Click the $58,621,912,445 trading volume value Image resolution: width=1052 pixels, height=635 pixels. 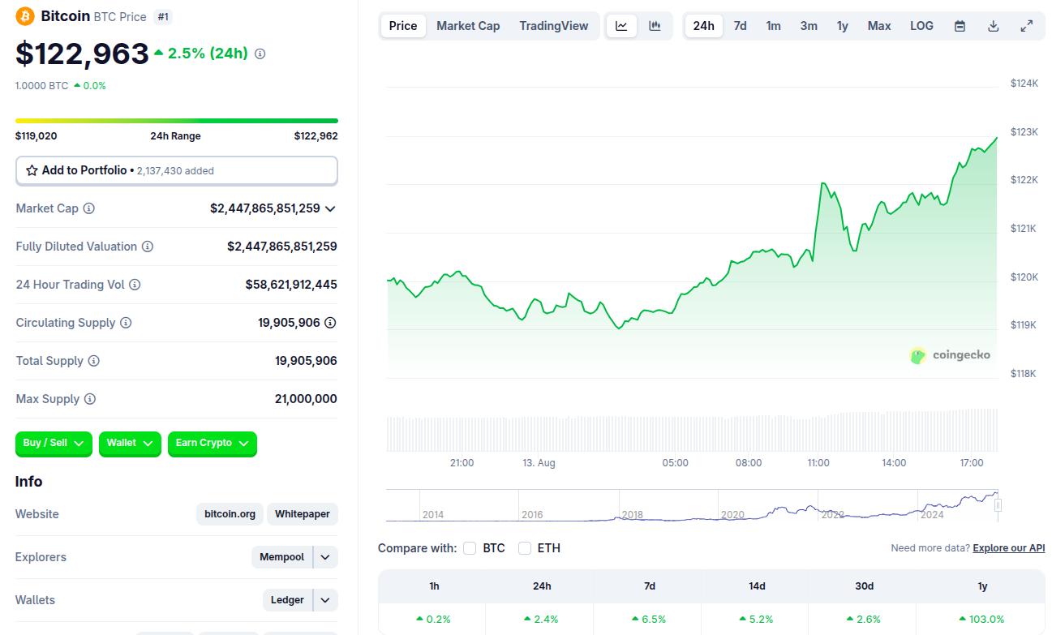point(291,285)
